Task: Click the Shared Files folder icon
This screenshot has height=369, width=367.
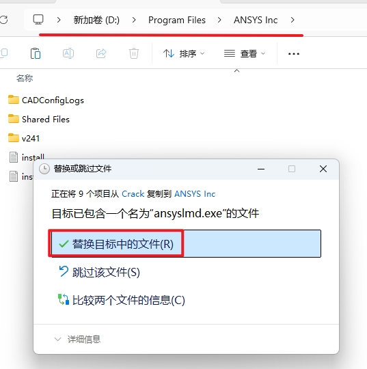Action: pyautogui.click(x=14, y=119)
